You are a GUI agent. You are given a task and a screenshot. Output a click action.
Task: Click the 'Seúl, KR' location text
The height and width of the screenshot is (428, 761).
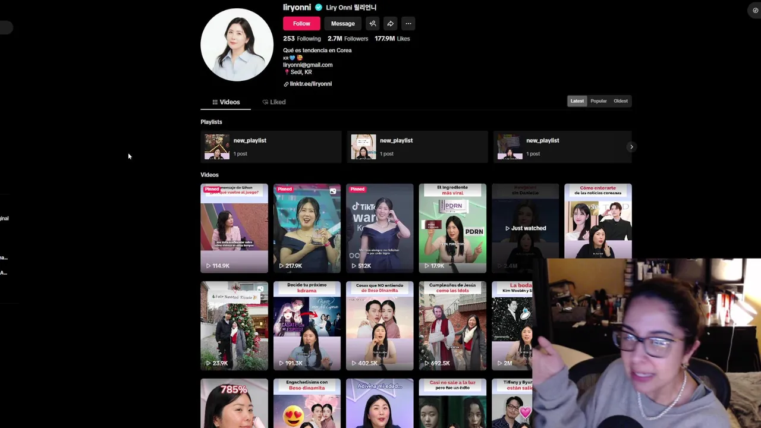(301, 72)
